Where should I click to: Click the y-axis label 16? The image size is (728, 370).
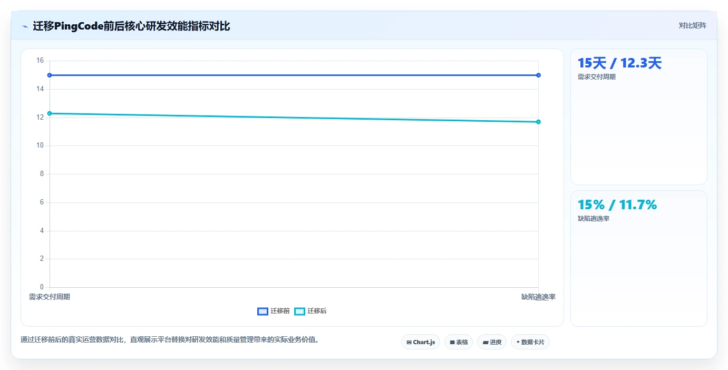click(x=40, y=61)
